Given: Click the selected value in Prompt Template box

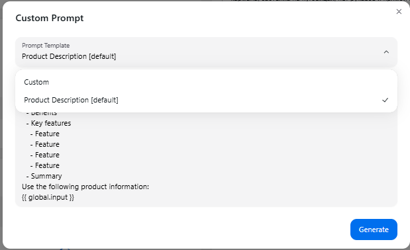Looking at the screenshot, I should (x=69, y=56).
